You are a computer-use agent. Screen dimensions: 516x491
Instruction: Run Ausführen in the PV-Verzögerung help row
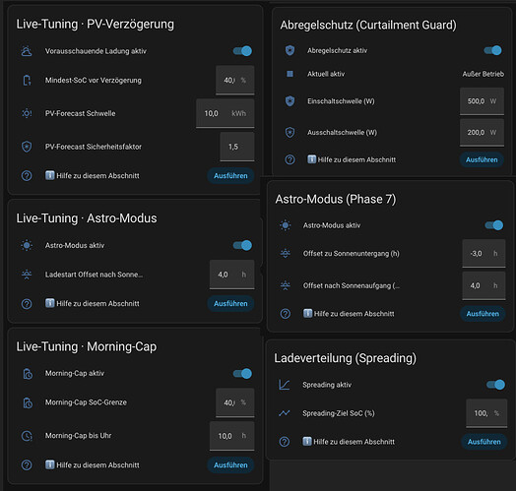(x=230, y=176)
